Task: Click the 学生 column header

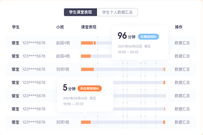Action: click(16, 27)
